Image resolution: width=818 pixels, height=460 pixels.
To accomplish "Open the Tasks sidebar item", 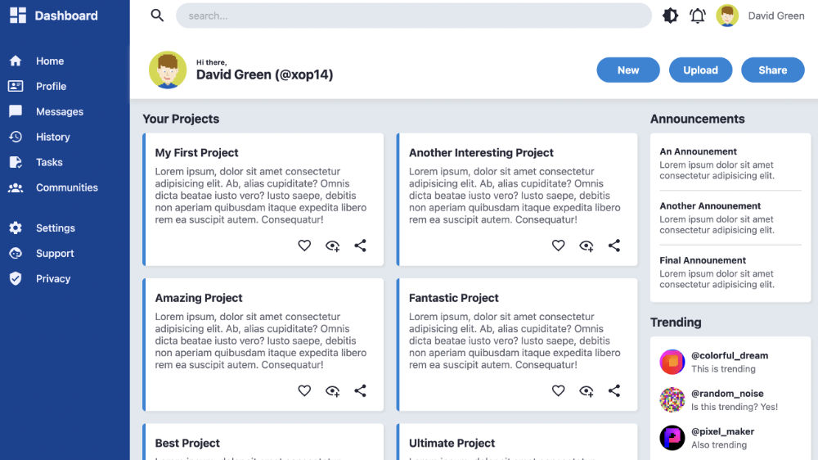I will (49, 162).
